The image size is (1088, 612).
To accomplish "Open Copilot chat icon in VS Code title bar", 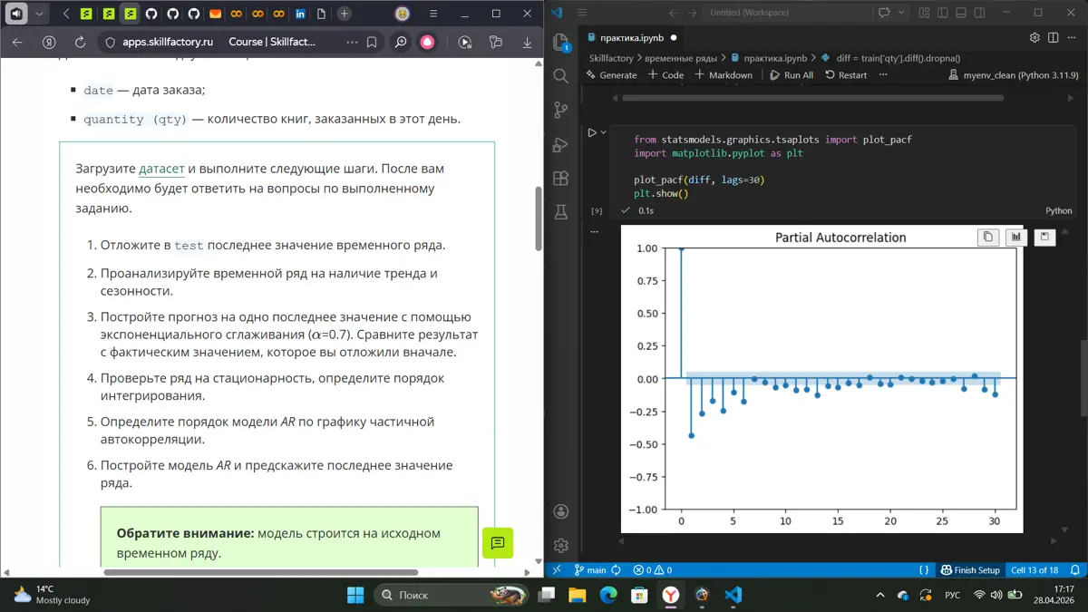I will point(885,13).
